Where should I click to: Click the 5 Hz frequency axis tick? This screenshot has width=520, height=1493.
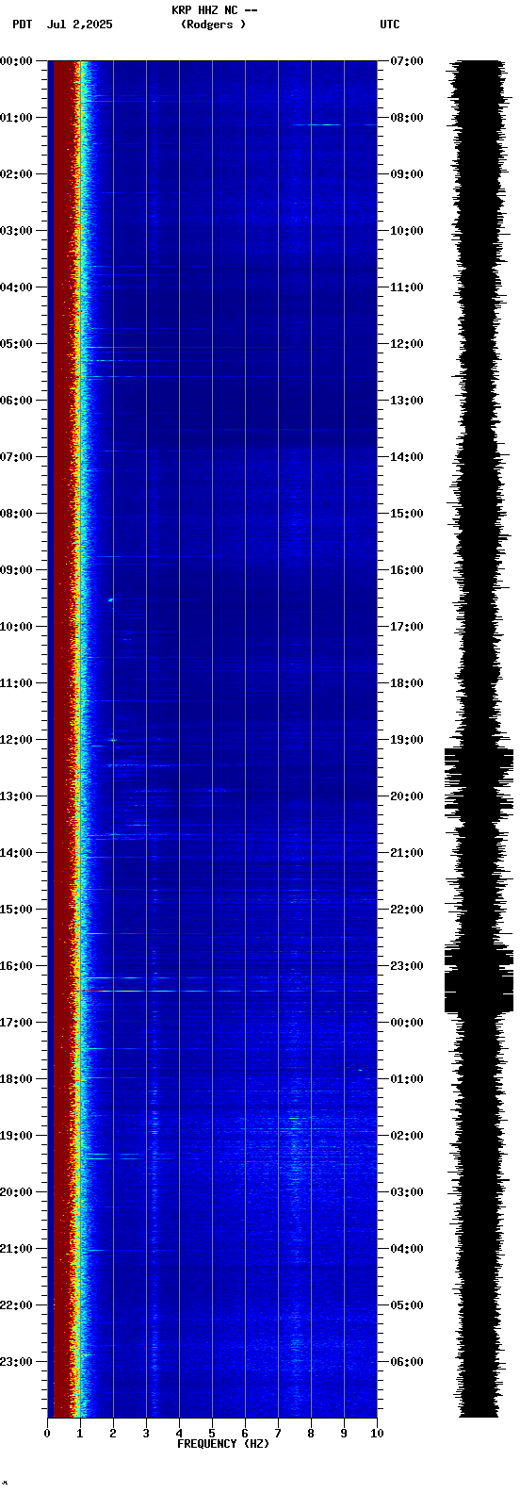(212, 1434)
